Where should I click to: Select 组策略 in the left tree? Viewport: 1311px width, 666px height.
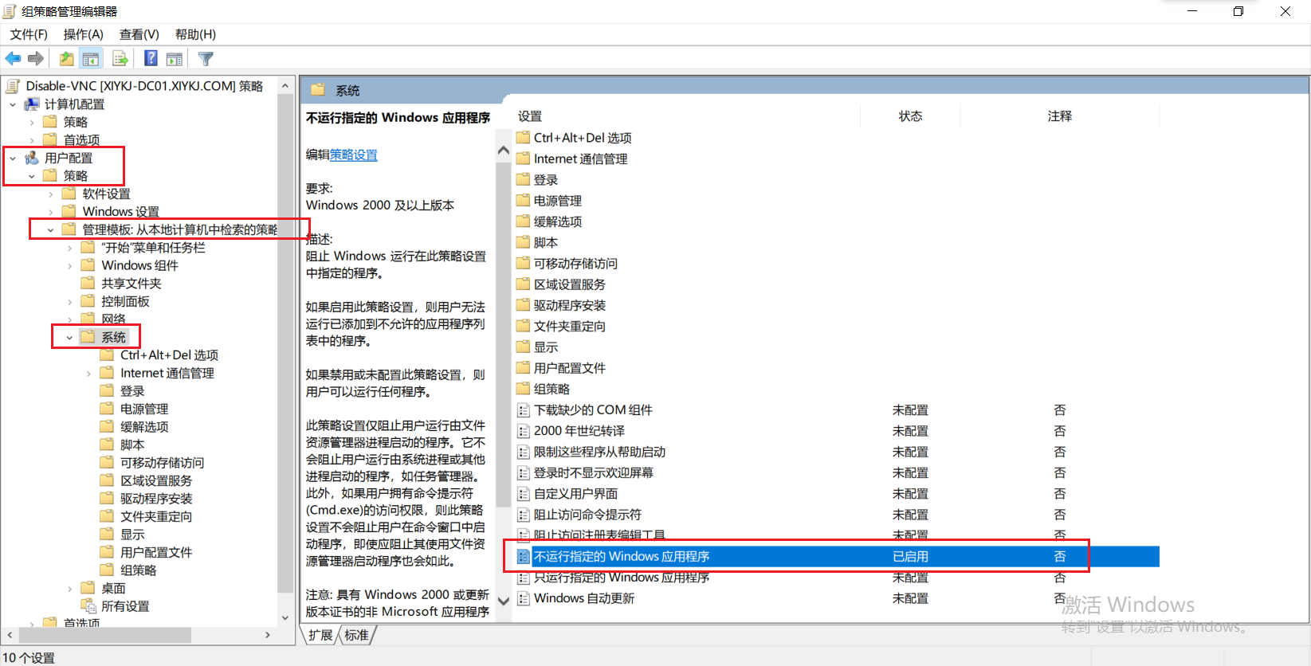tap(139, 570)
